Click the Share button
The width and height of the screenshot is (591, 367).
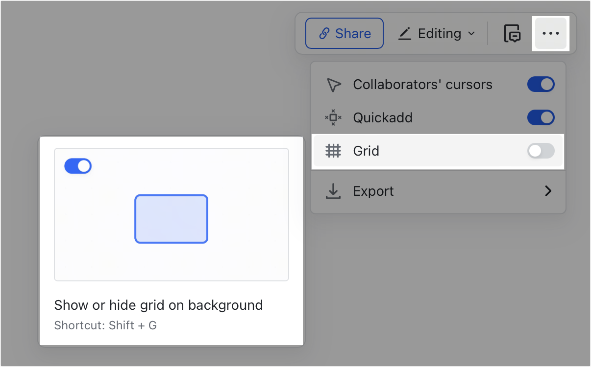pos(344,33)
